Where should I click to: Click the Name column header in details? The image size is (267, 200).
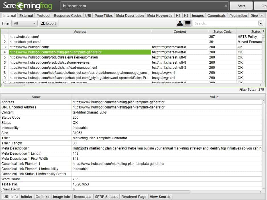pyautogui.click(x=36, y=97)
